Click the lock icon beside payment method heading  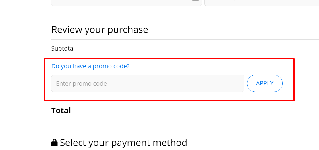point(54,142)
